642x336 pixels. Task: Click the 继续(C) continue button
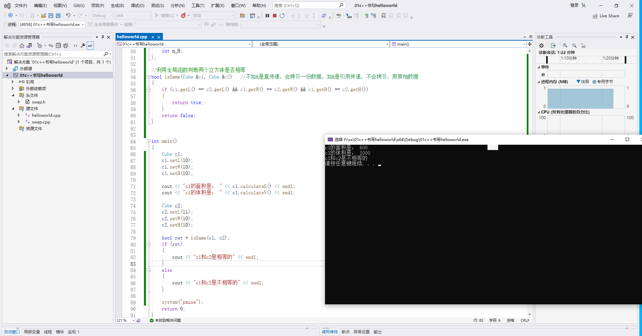[164, 16]
